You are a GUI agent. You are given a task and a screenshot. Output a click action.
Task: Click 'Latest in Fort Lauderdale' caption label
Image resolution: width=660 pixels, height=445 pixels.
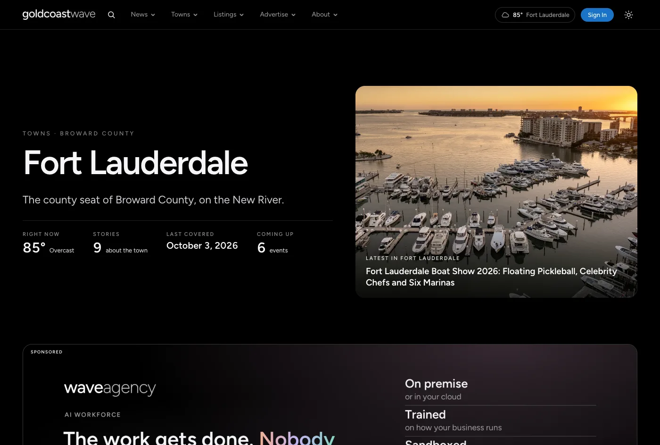[412, 258]
